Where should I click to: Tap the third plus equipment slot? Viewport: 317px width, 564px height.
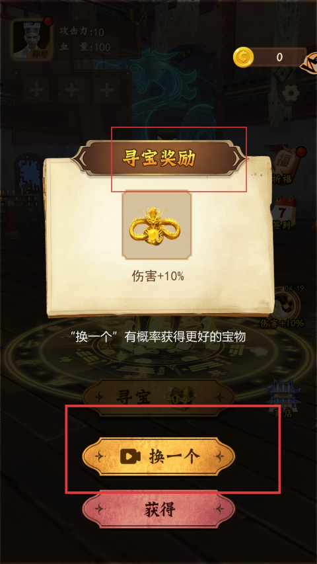click(107, 89)
